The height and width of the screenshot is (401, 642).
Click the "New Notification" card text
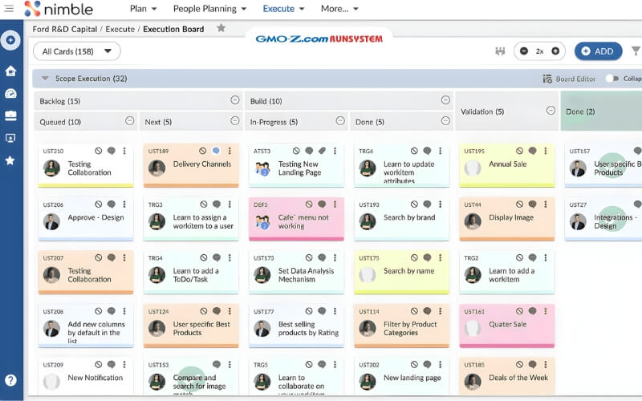tap(95, 377)
